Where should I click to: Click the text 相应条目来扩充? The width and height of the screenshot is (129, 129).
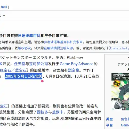point(54,36)
